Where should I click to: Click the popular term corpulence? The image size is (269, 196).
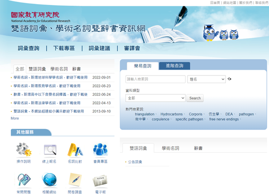coord(161,119)
